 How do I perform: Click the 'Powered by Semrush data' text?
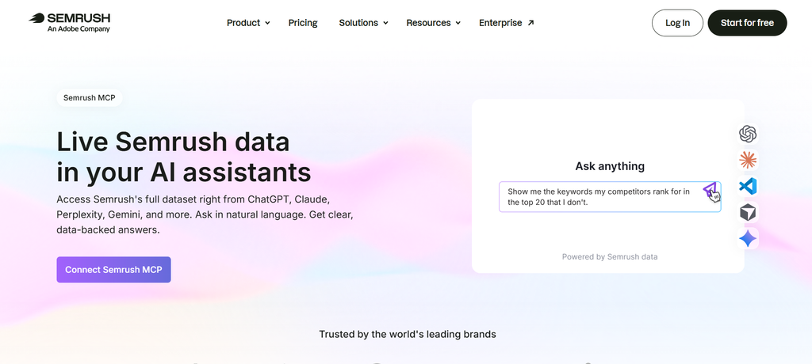pos(610,256)
